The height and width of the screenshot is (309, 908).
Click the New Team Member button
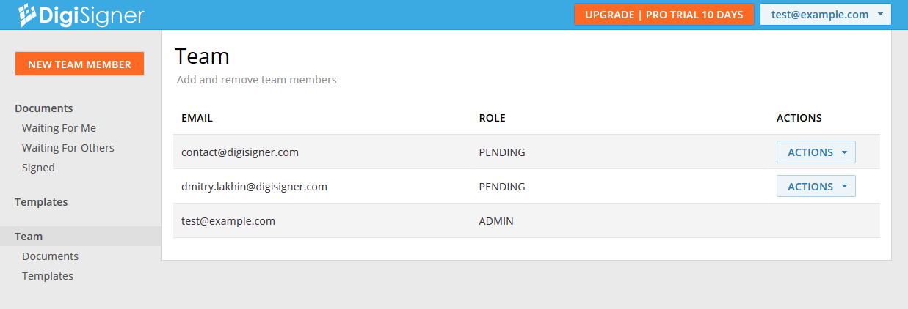click(x=79, y=64)
